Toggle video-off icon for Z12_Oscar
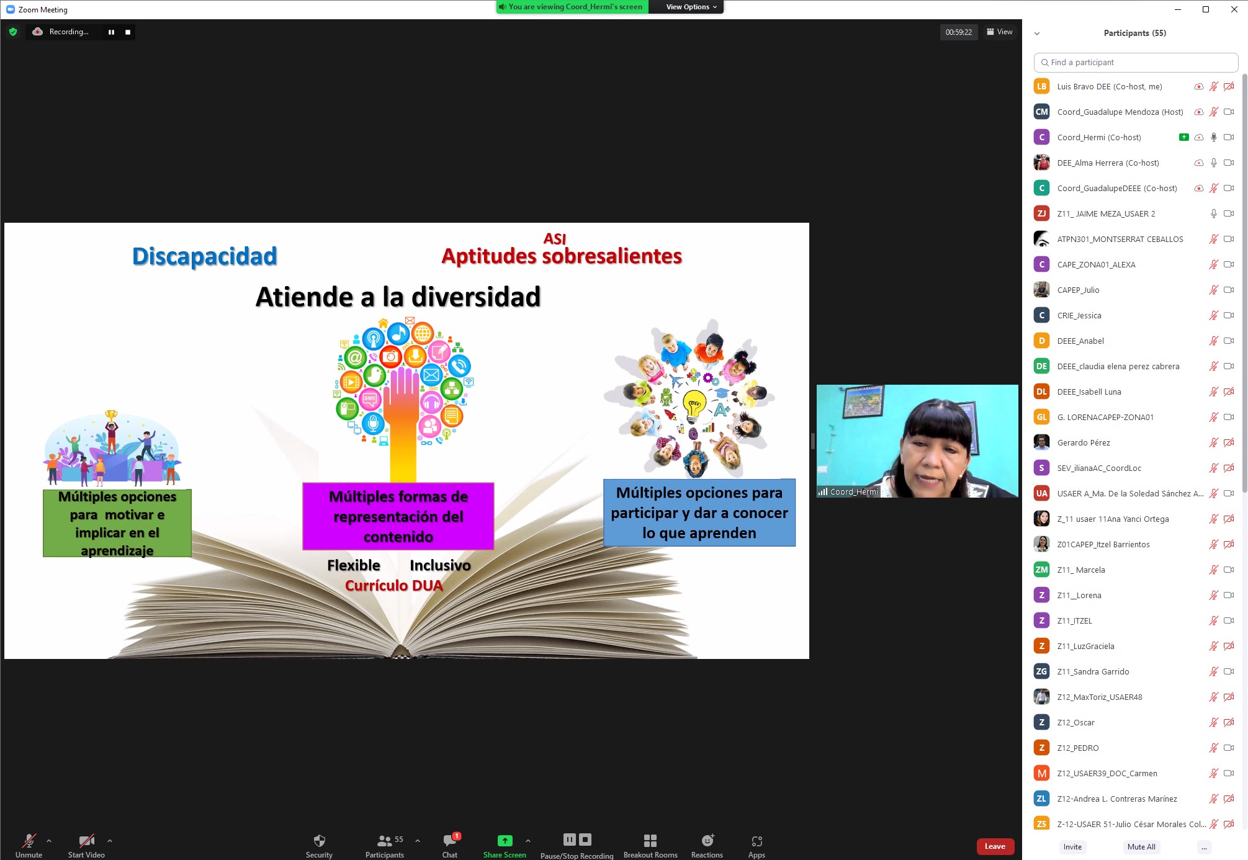1248x860 pixels. (x=1228, y=722)
